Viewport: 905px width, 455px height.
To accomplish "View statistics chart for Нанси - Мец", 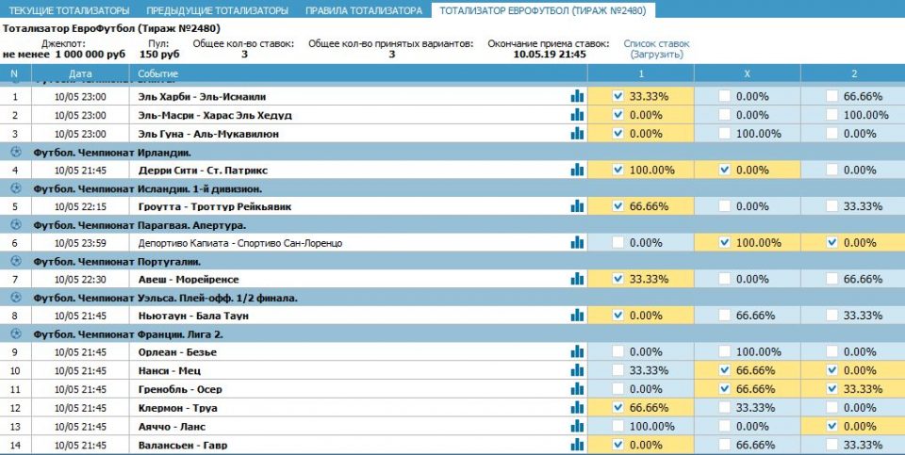I will click(x=576, y=370).
